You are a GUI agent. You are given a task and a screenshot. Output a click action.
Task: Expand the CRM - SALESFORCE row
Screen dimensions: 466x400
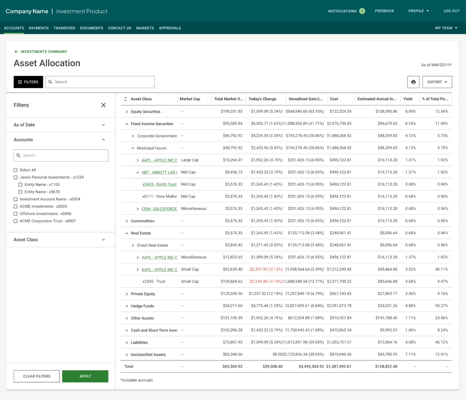[x=138, y=209]
